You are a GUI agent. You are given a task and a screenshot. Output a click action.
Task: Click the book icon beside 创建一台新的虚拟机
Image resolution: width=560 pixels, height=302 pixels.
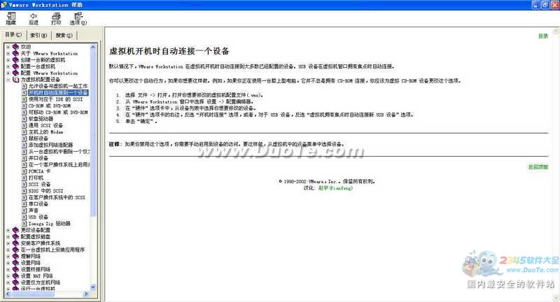click(15, 60)
